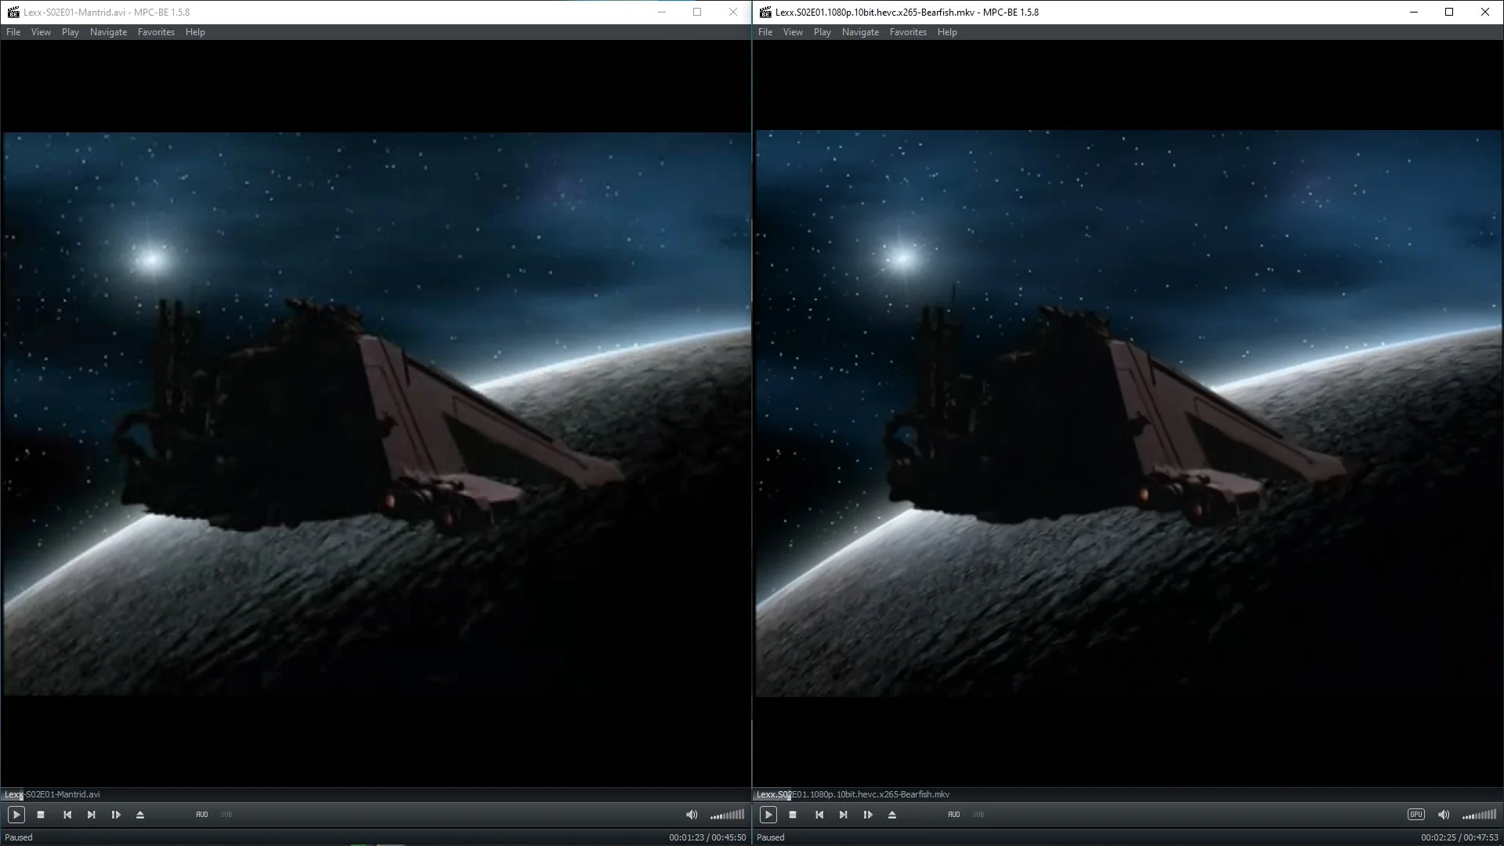
Task: Open AUD audio track selector in right player
Action: [954, 815]
